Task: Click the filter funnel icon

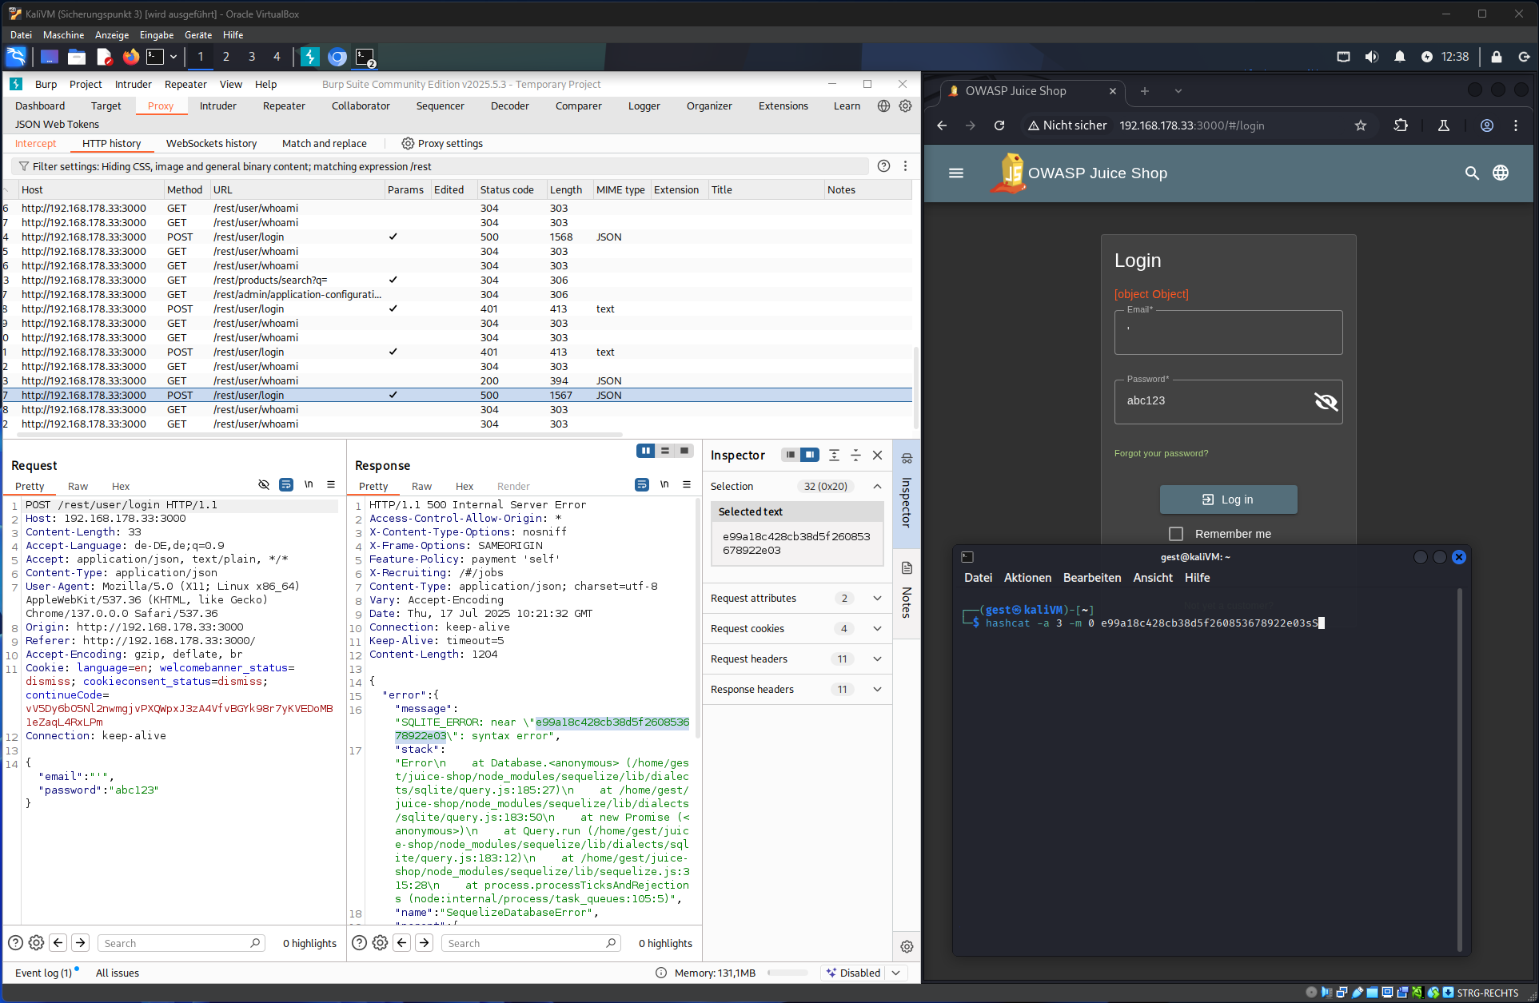Action: 24,166
